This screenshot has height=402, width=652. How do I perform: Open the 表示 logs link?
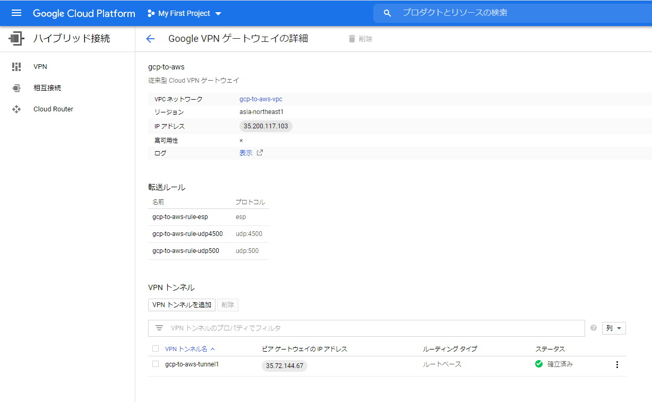(246, 153)
